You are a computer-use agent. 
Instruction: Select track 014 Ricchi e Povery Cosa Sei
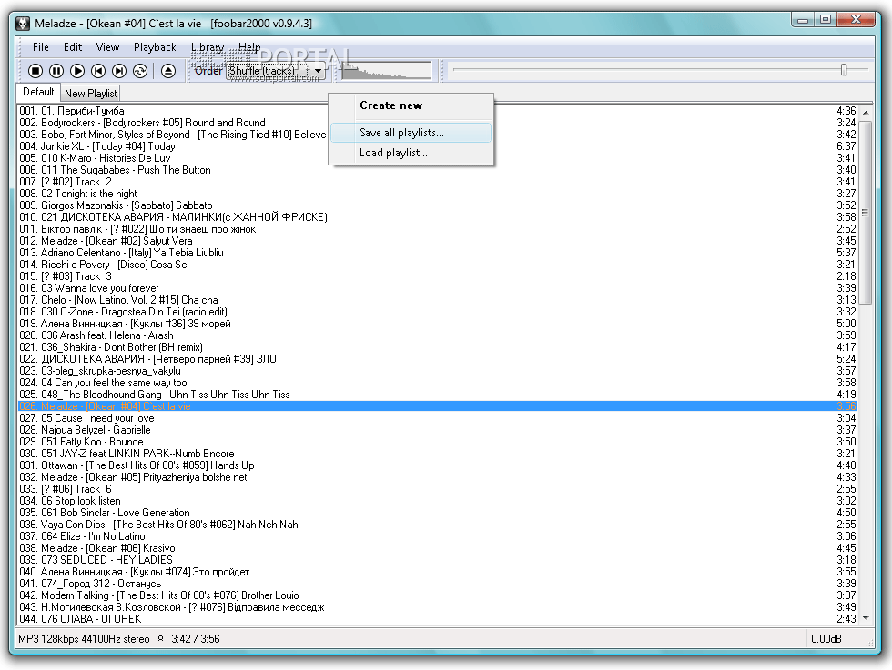point(437,265)
